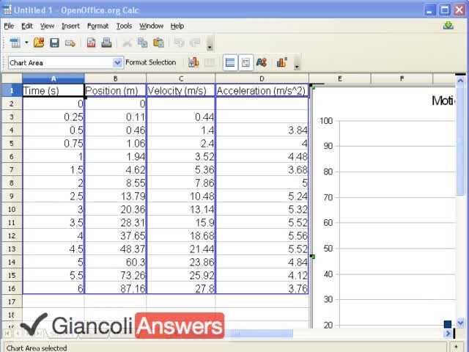This screenshot has width=469, height=352.
Task: Open the Tools menu
Action: point(124,26)
